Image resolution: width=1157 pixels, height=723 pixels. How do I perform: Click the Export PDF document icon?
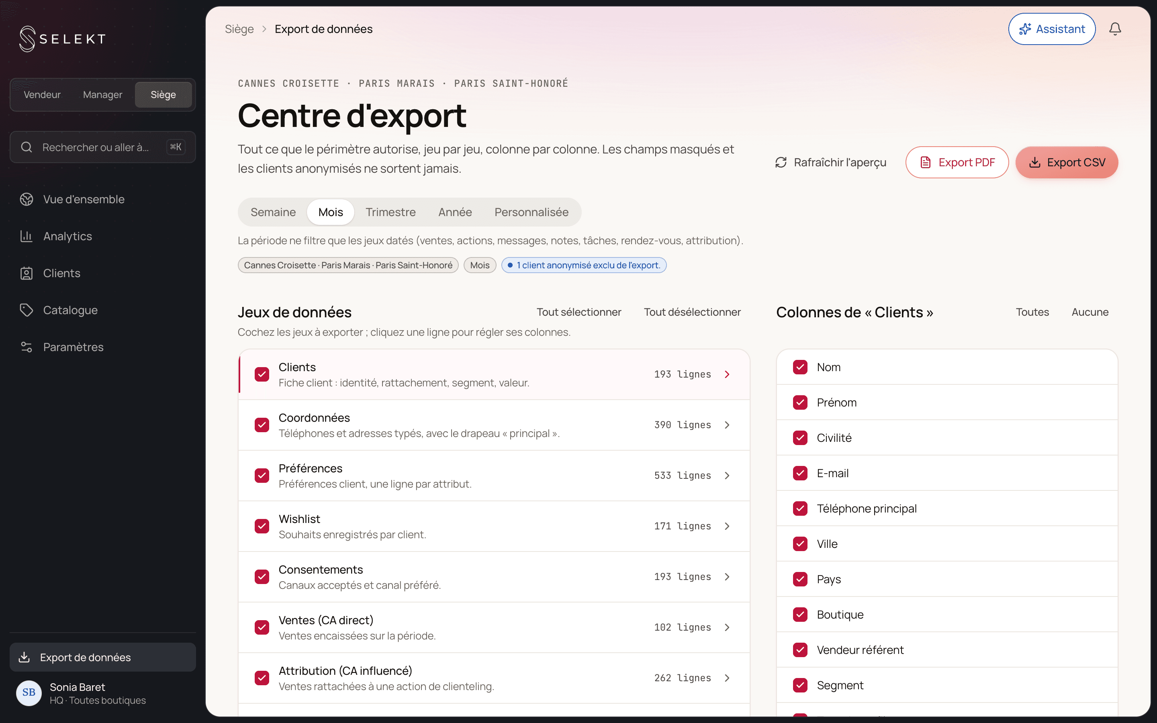pos(926,163)
